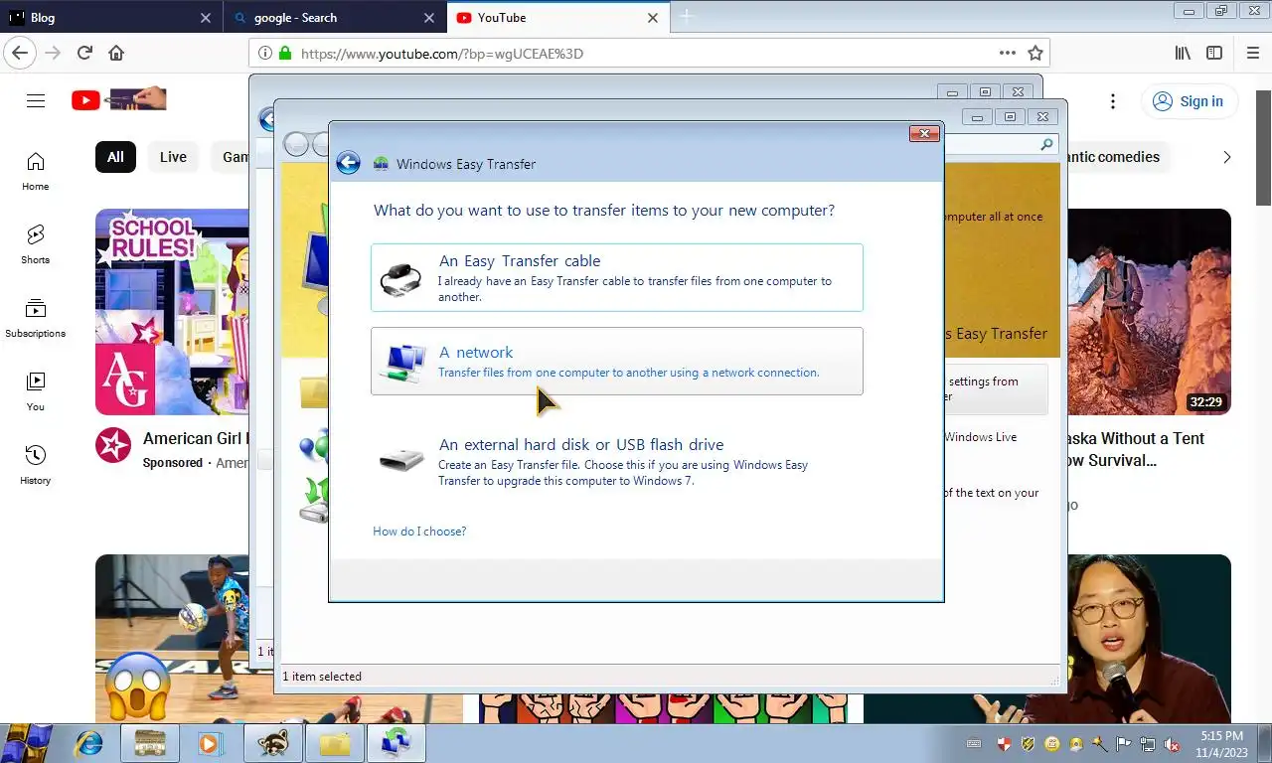
Task: Toggle the Firefox sidebar view
Action: click(1214, 53)
